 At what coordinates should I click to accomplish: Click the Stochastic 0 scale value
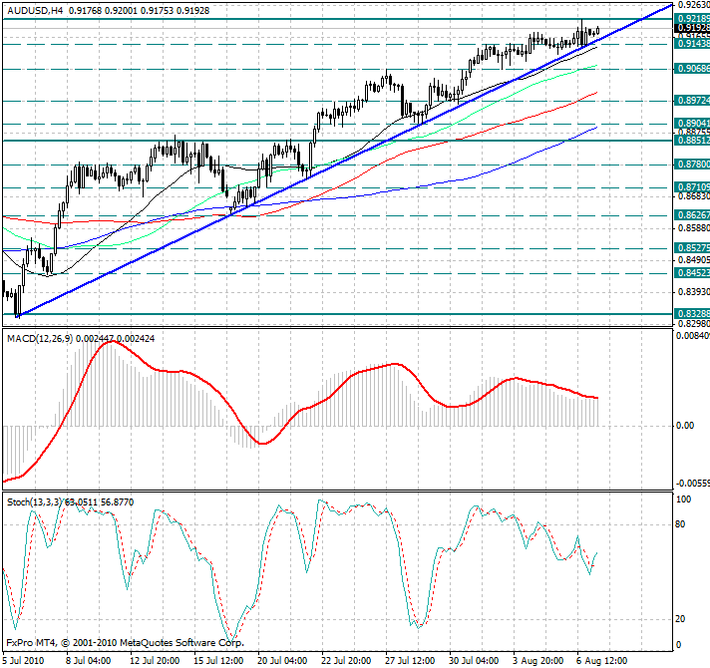pos(678,645)
